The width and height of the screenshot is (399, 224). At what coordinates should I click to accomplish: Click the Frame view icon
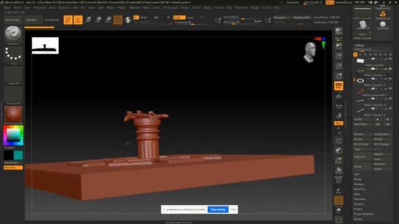coord(339,141)
